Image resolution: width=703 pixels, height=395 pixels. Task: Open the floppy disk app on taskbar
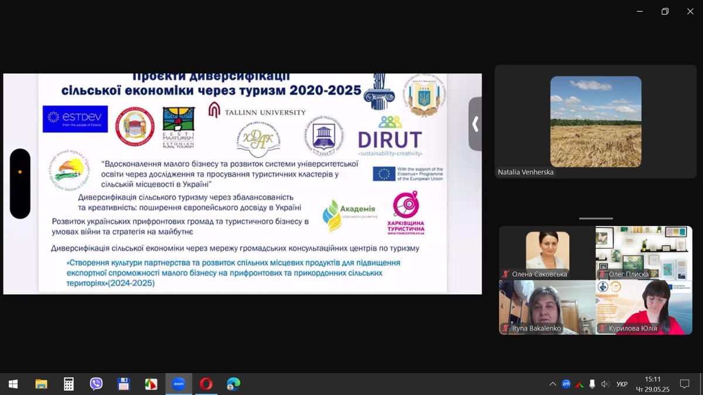pyautogui.click(x=124, y=384)
